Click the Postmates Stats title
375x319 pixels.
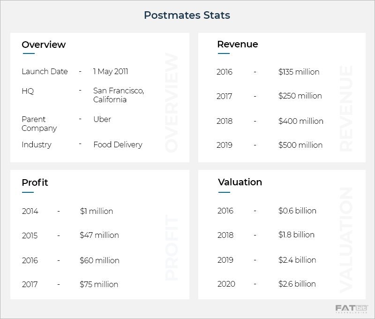pos(187,15)
